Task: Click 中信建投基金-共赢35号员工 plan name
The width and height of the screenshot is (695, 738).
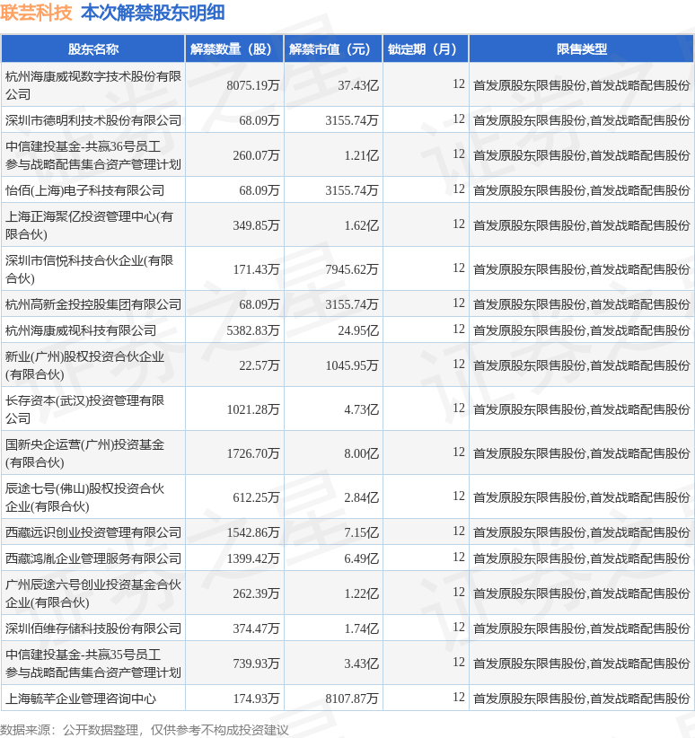Action: tap(93, 663)
